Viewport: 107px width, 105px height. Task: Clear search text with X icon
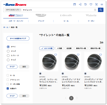point(95,10)
